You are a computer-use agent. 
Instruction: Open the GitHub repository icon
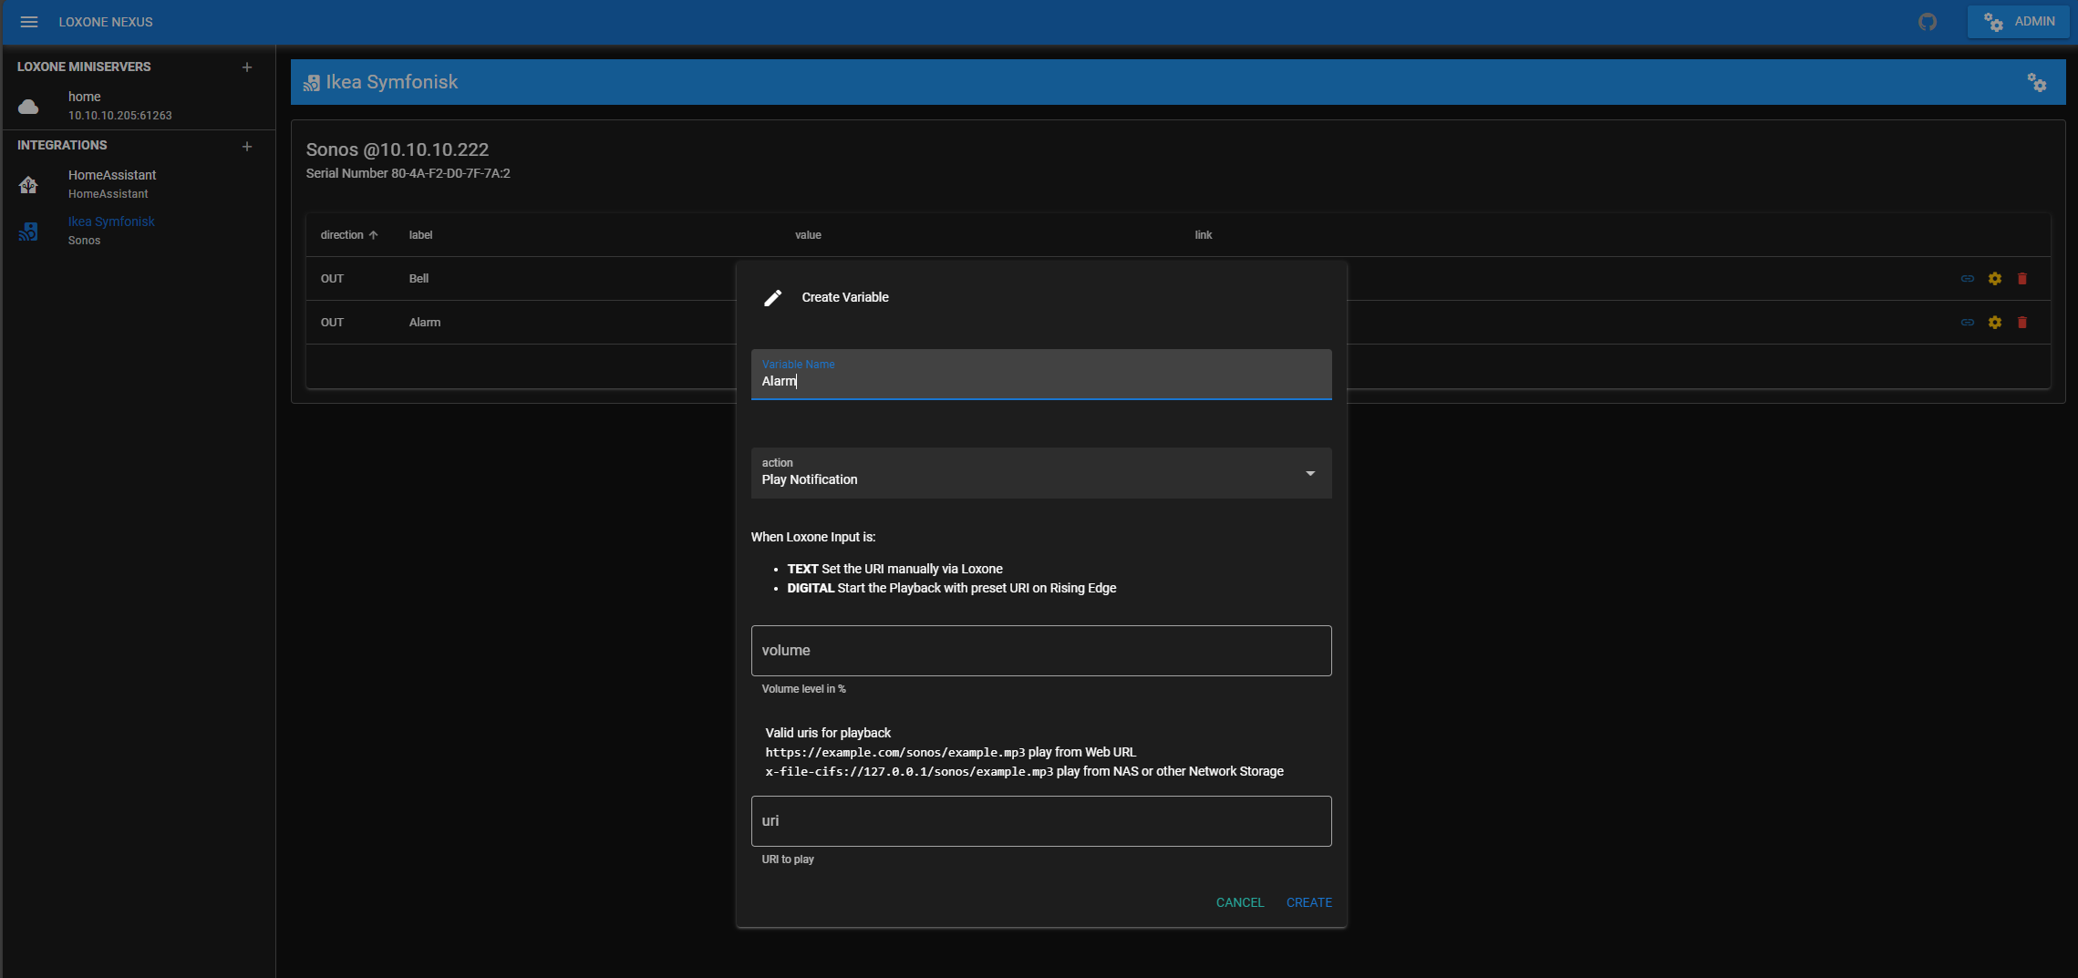click(x=1927, y=22)
